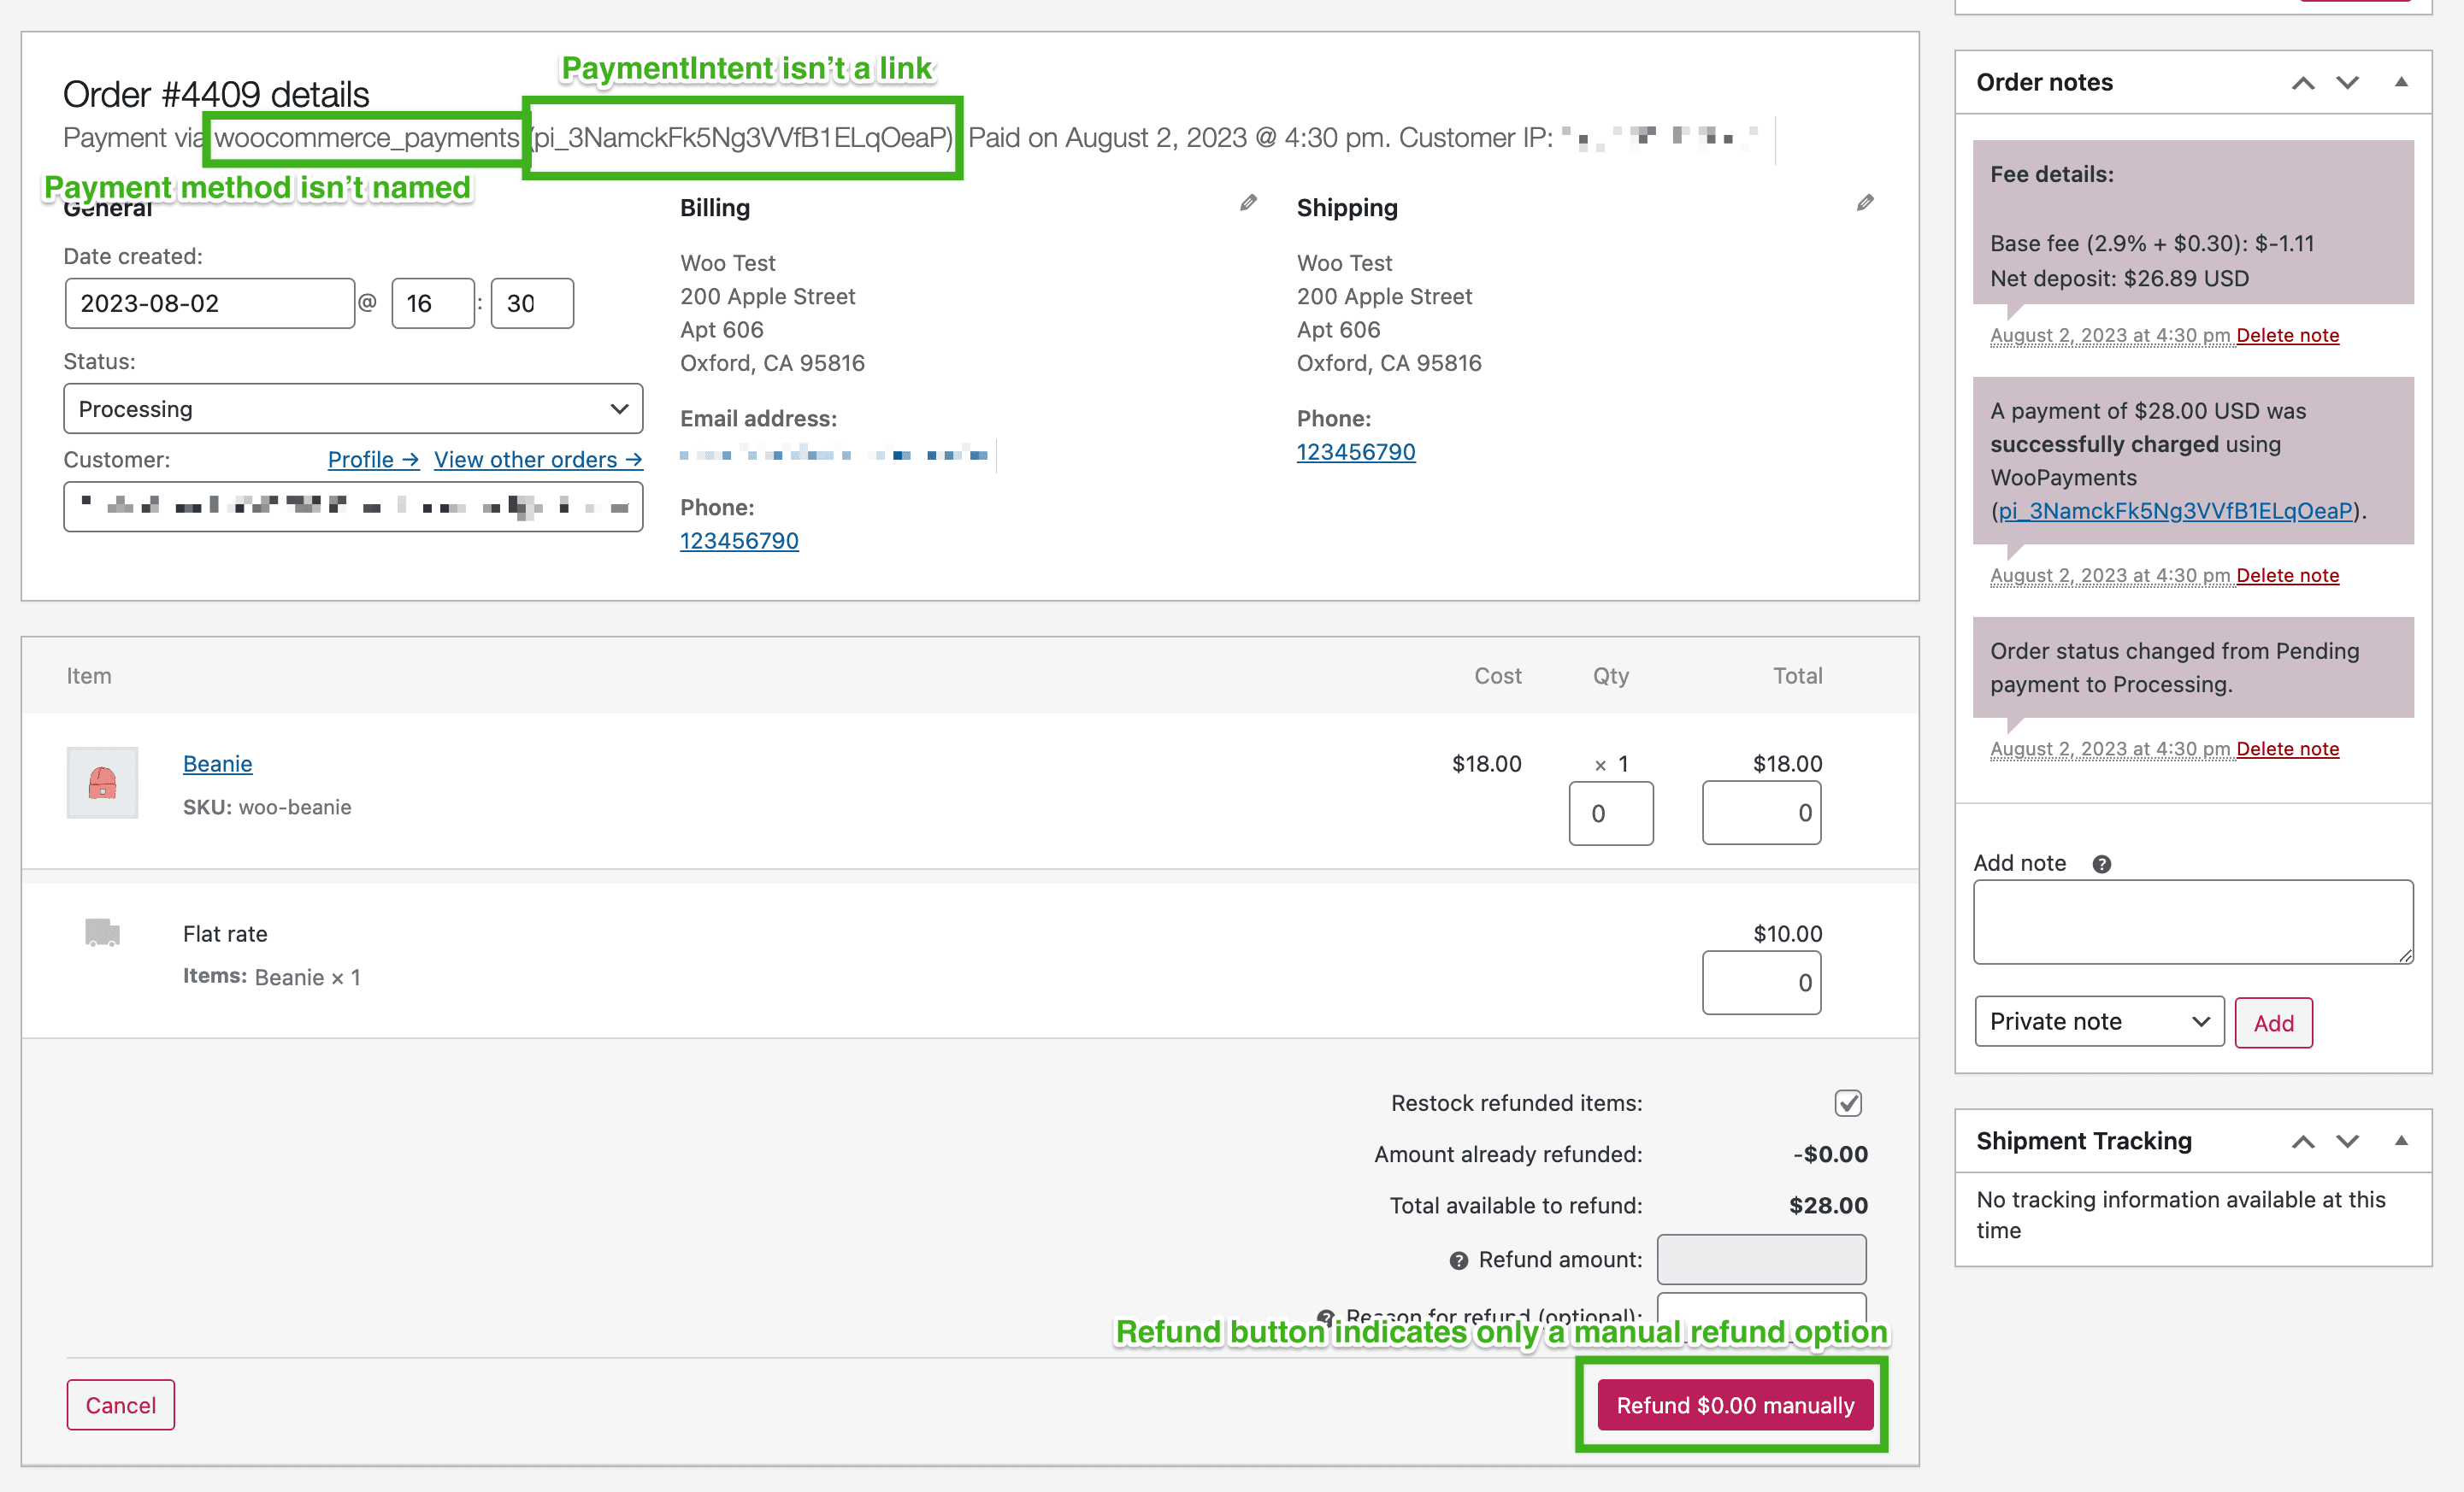Open the customer Profile link
The width and height of the screenshot is (2464, 1492).
click(x=372, y=460)
